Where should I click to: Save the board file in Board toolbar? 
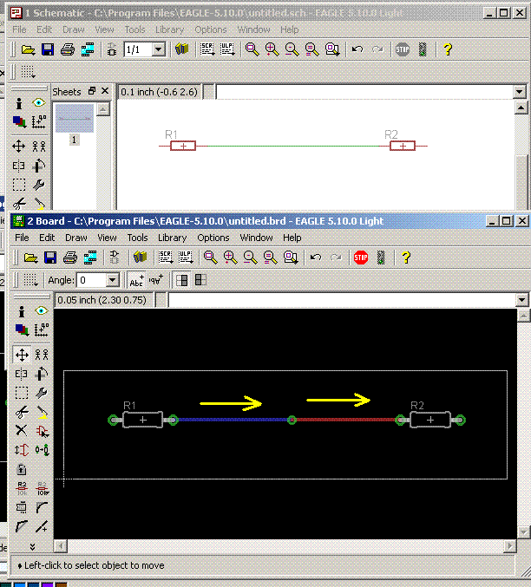tap(50, 258)
